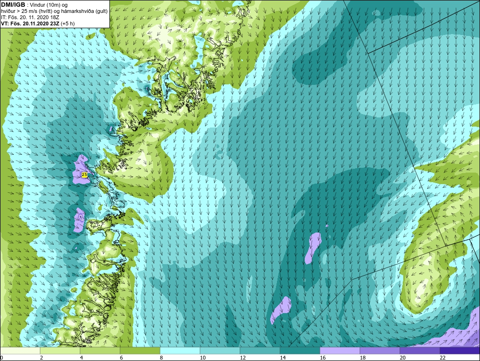This screenshot has height=361, width=480.
Task: Click the legend scale number '20'
Action: click(403, 358)
